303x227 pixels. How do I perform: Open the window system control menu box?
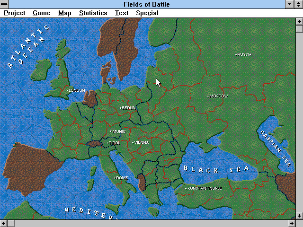(x=4, y=4)
